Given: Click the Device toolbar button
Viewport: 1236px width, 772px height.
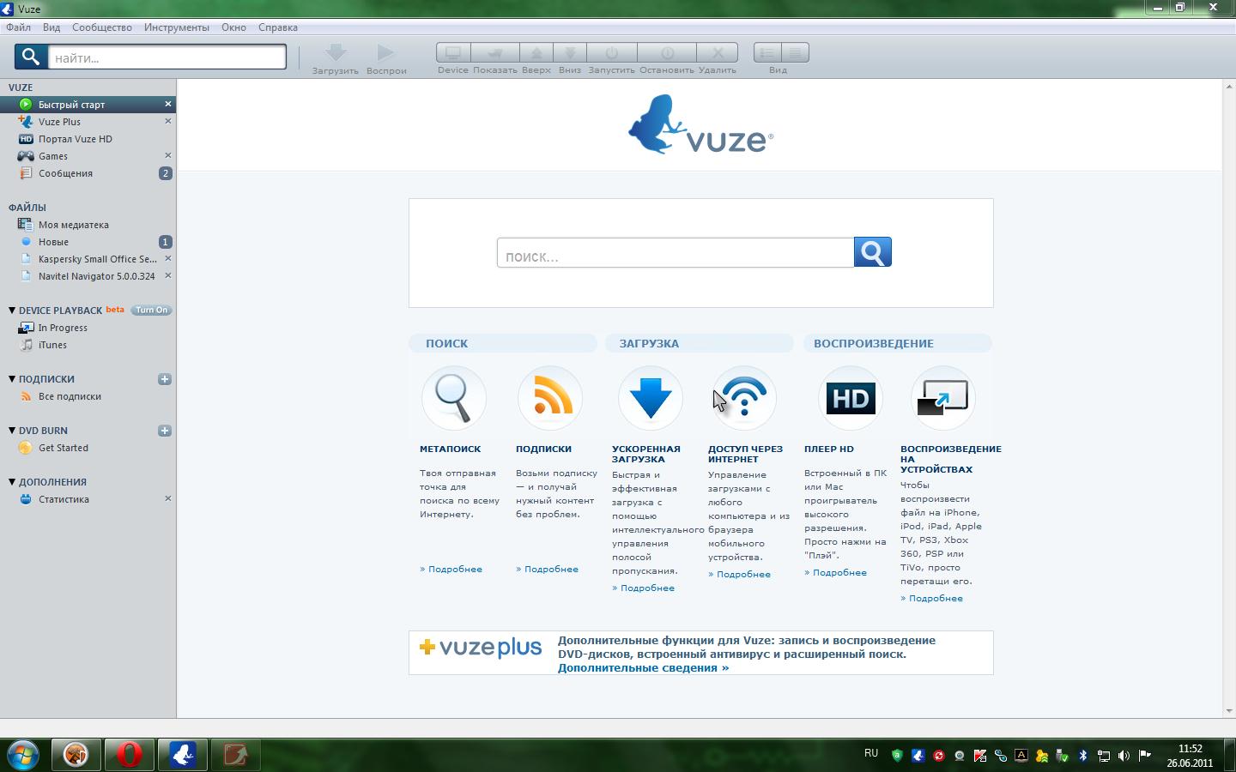Looking at the screenshot, I should click(453, 53).
